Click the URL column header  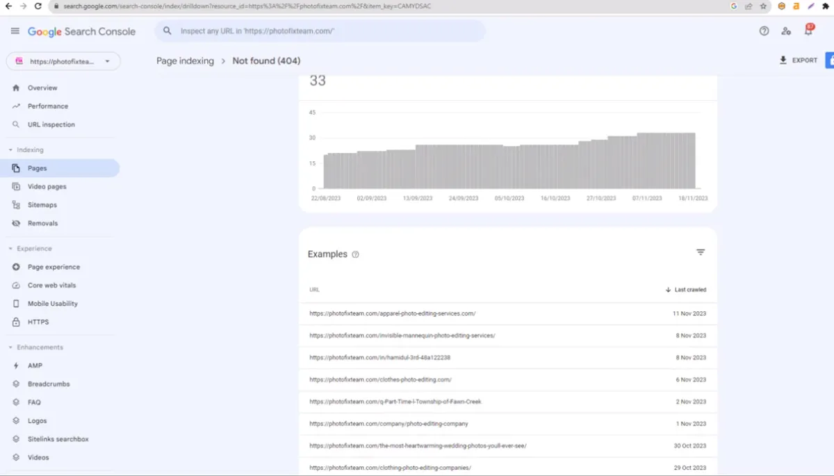[314, 290]
